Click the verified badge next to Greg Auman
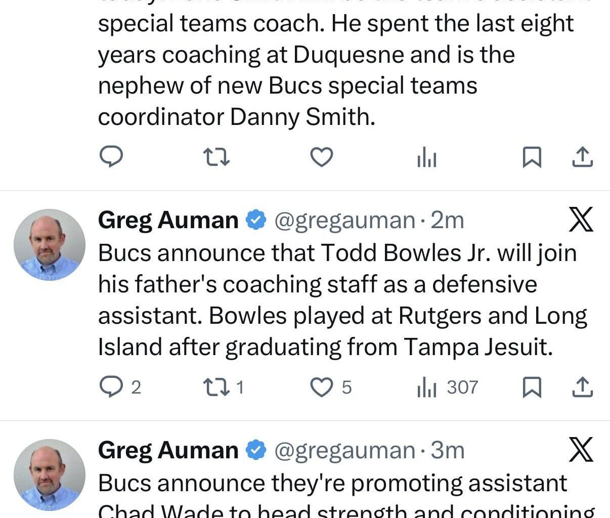Screen dimensions: 610x518 pos(255,220)
